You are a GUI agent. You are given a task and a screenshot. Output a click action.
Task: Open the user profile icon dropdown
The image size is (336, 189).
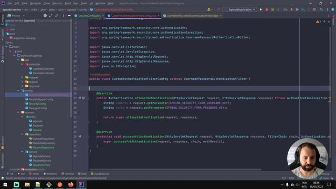click(209, 9)
